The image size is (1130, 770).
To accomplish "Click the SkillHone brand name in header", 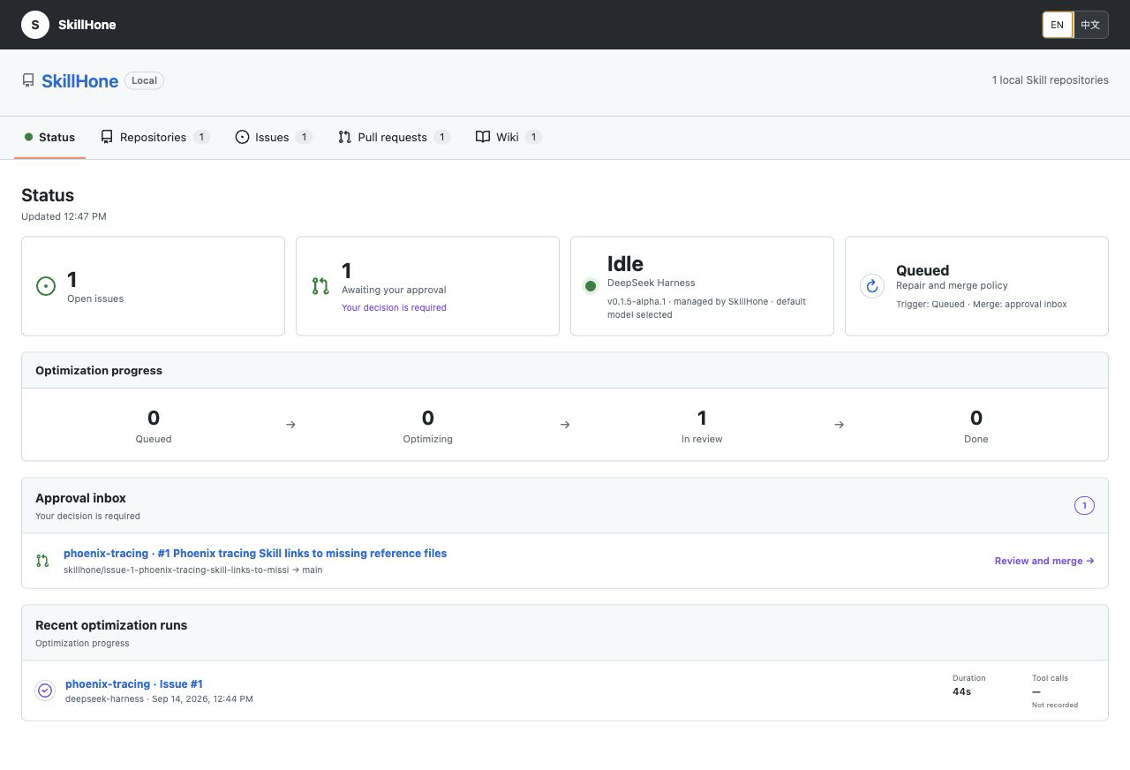I will pos(87,25).
